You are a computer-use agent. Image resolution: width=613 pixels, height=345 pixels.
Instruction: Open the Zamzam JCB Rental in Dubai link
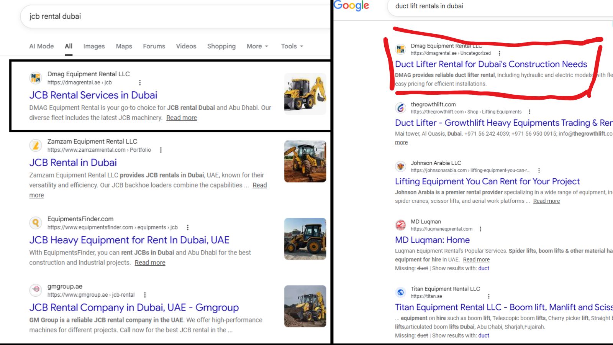(x=73, y=163)
